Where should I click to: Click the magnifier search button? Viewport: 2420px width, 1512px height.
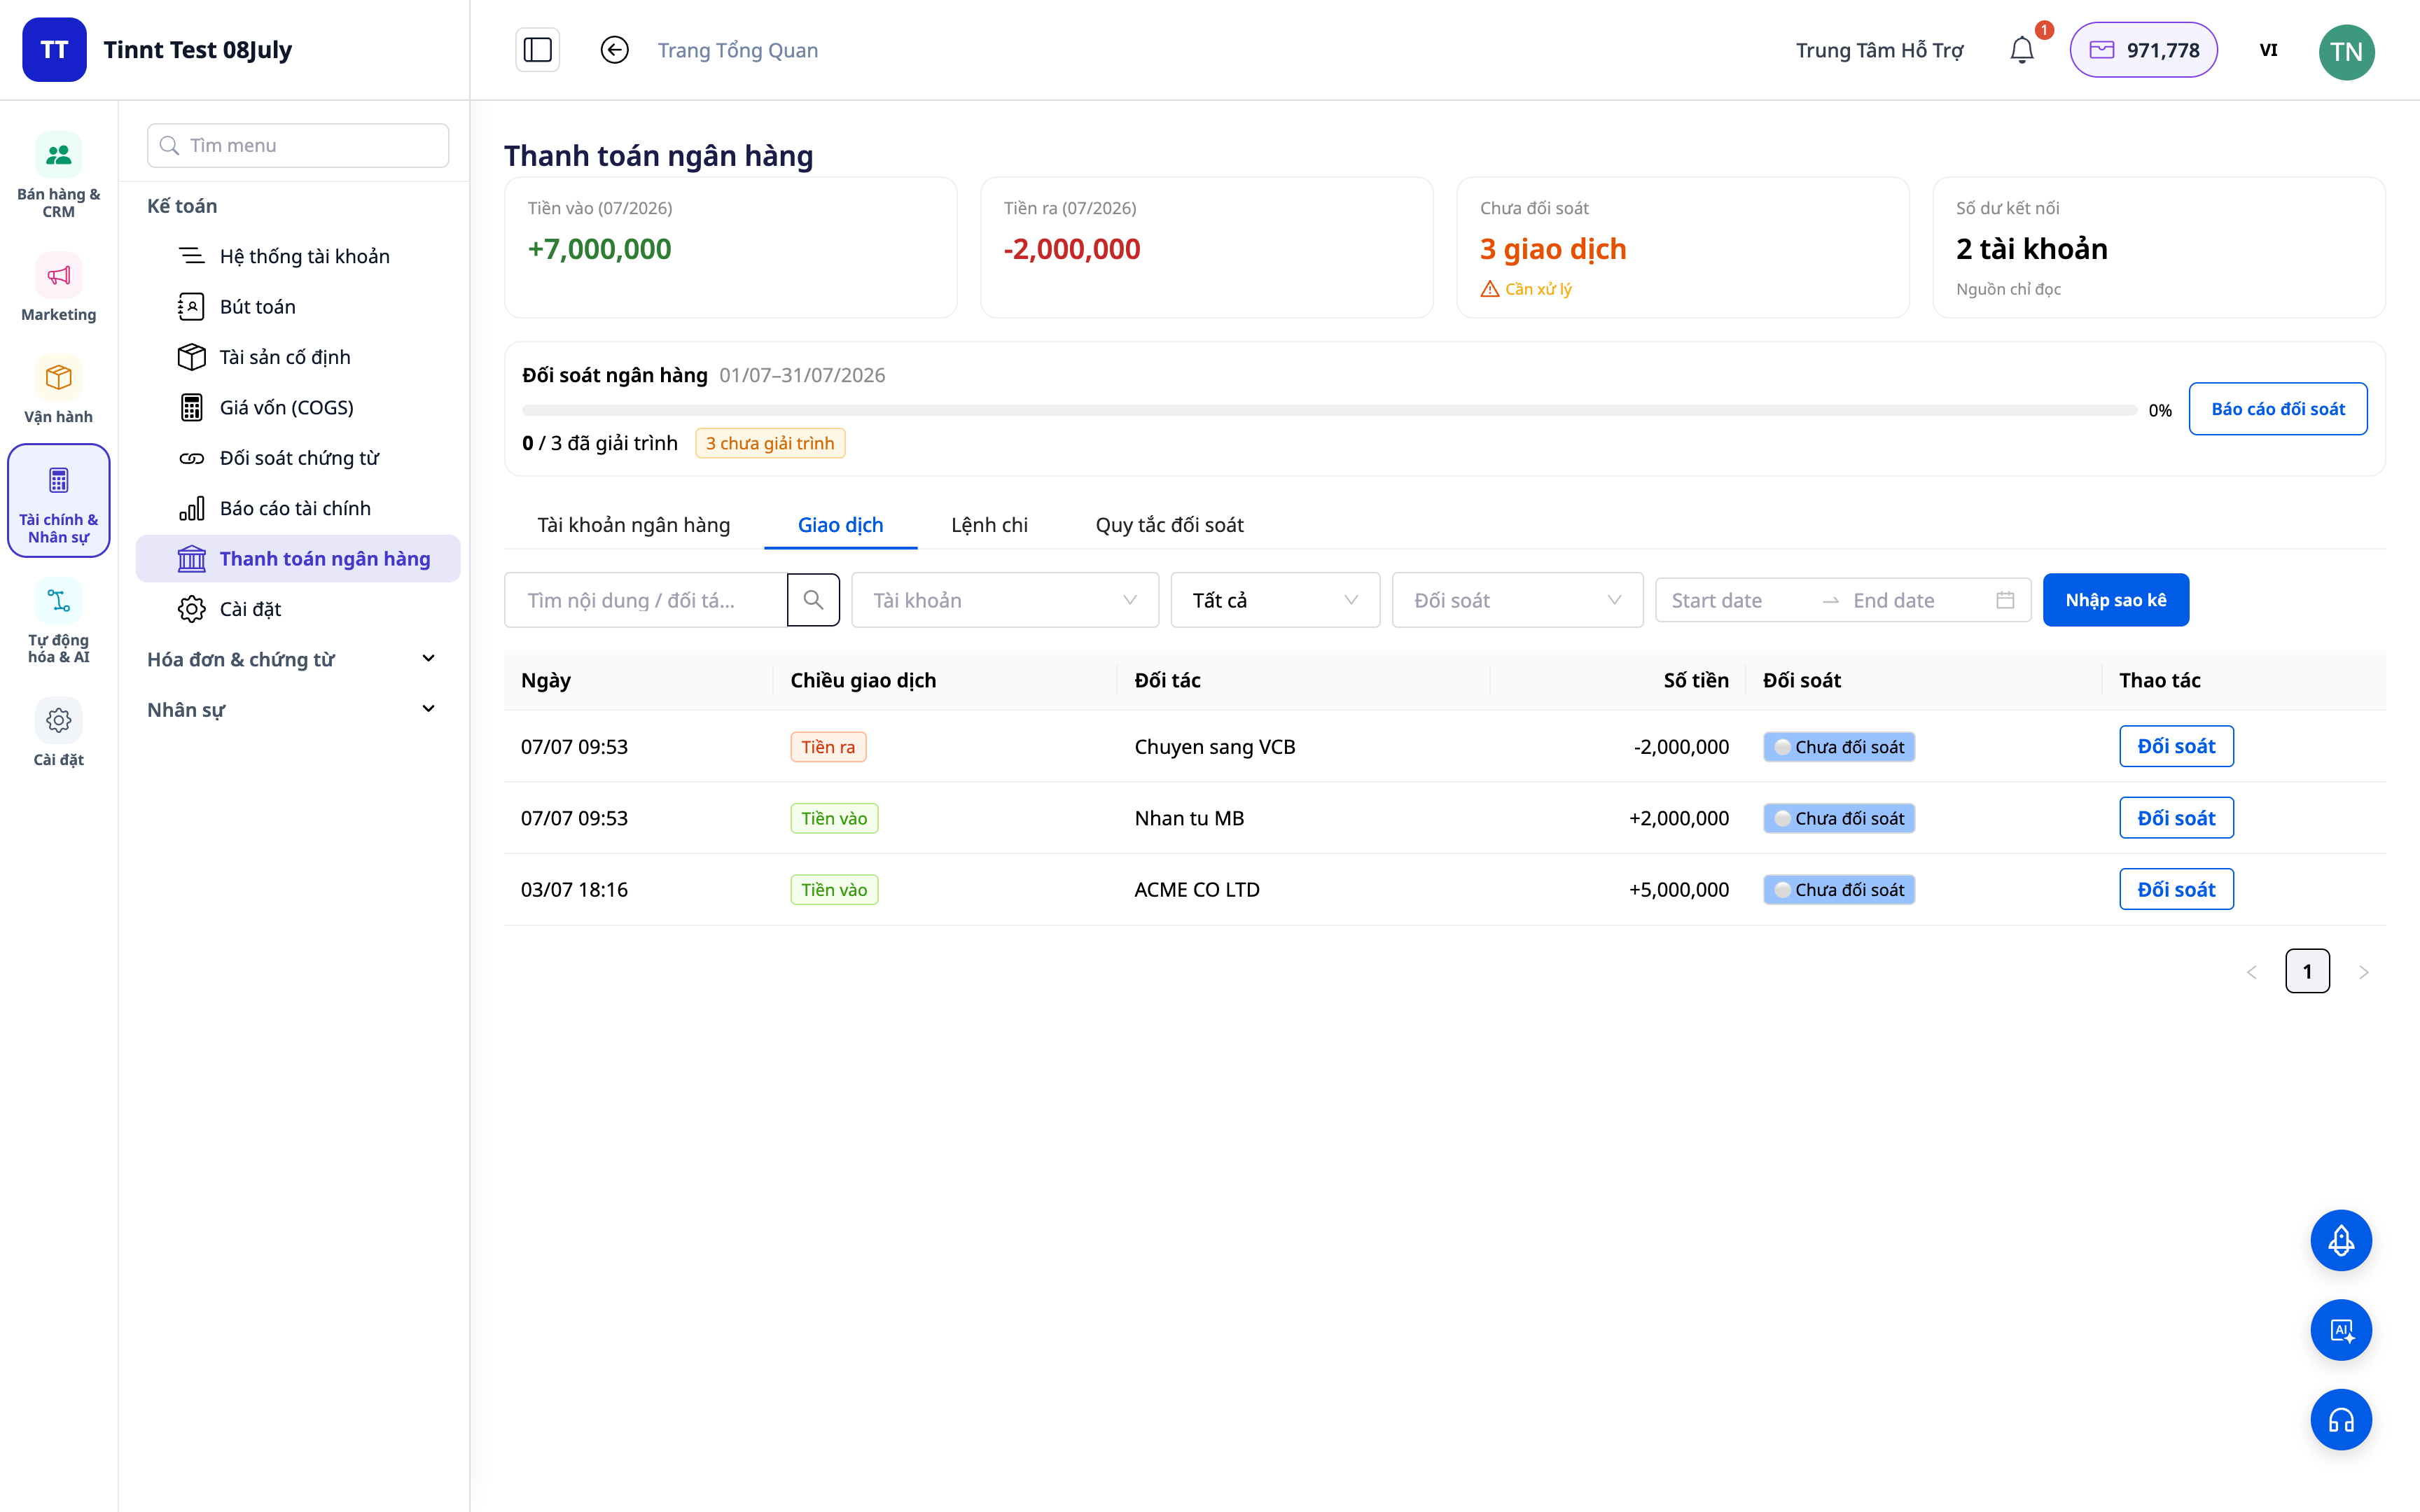pos(813,600)
